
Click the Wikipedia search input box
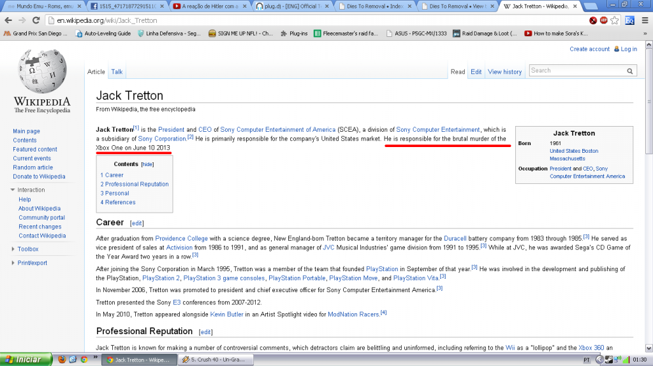tap(577, 71)
